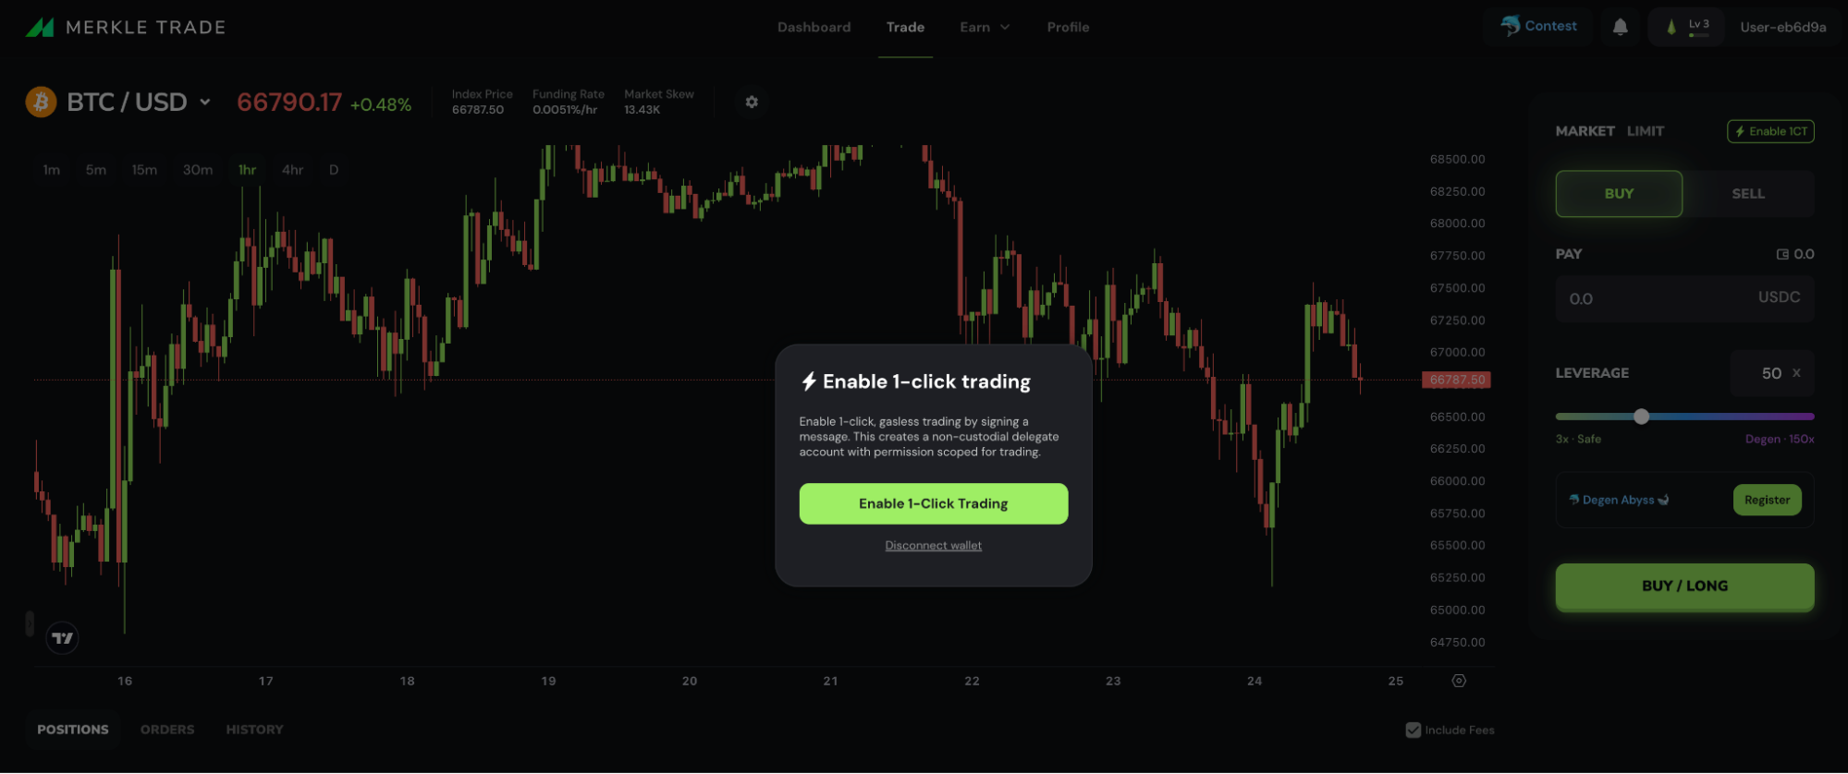This screenshot has height=774, width=1848.
Task: Toggle the Include Fees checkbox
Action: (x=1413, y=730)
